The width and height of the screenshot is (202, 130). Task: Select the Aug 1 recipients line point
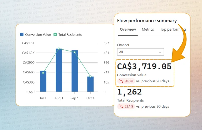tap(59, 49)
